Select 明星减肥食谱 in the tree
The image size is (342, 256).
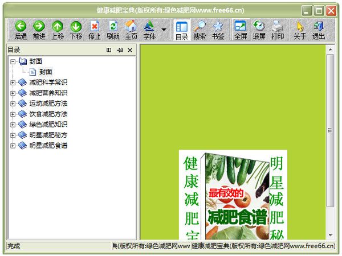[48, 146]
